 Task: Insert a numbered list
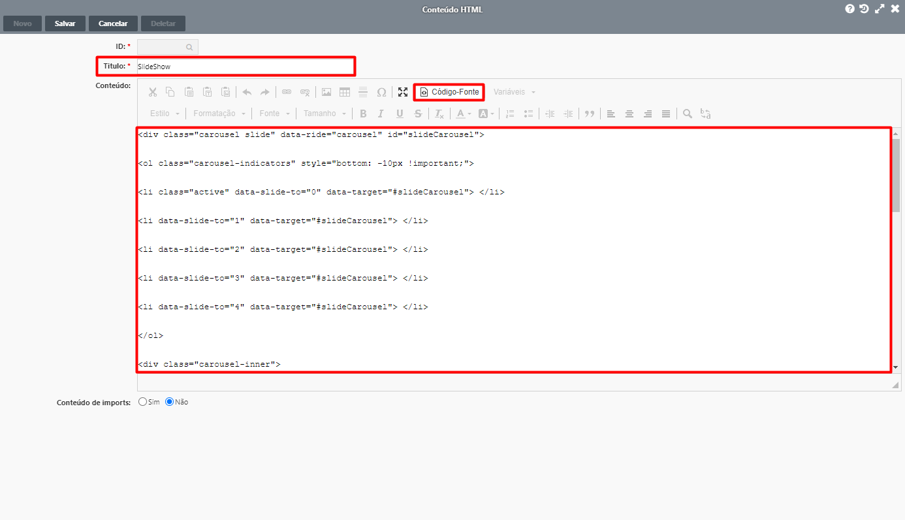click(x=511, y=114)
